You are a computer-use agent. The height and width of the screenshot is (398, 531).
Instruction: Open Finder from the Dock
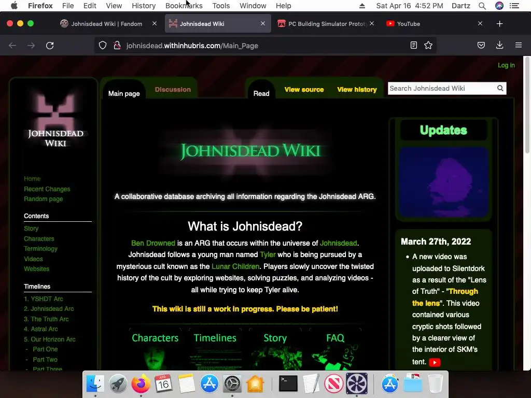95,384
